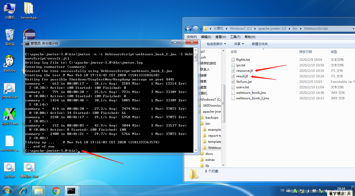Launch Internet Explorer from the taskbar
The width and height of the screenshot is (355, 196).
tap(24, 191)
